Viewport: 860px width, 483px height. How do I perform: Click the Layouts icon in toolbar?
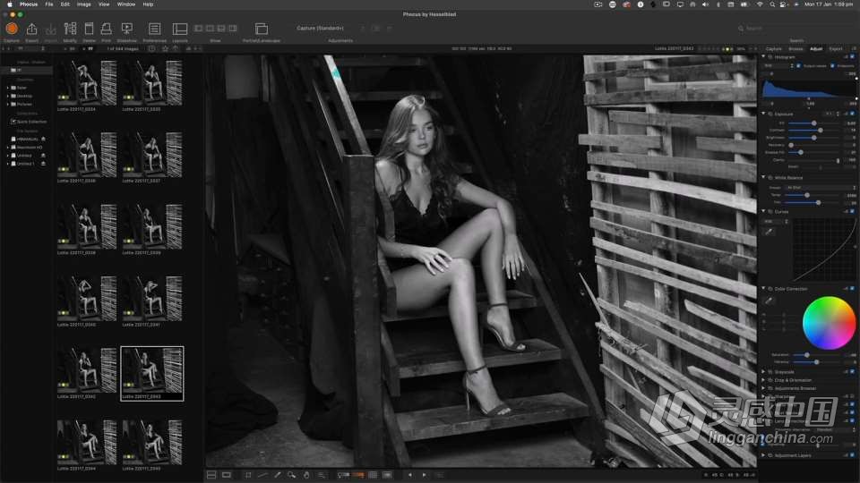pyautogui.click(x=180, y=30)
